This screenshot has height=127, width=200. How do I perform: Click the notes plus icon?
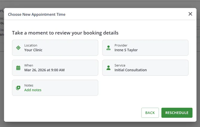click(18, 88)
